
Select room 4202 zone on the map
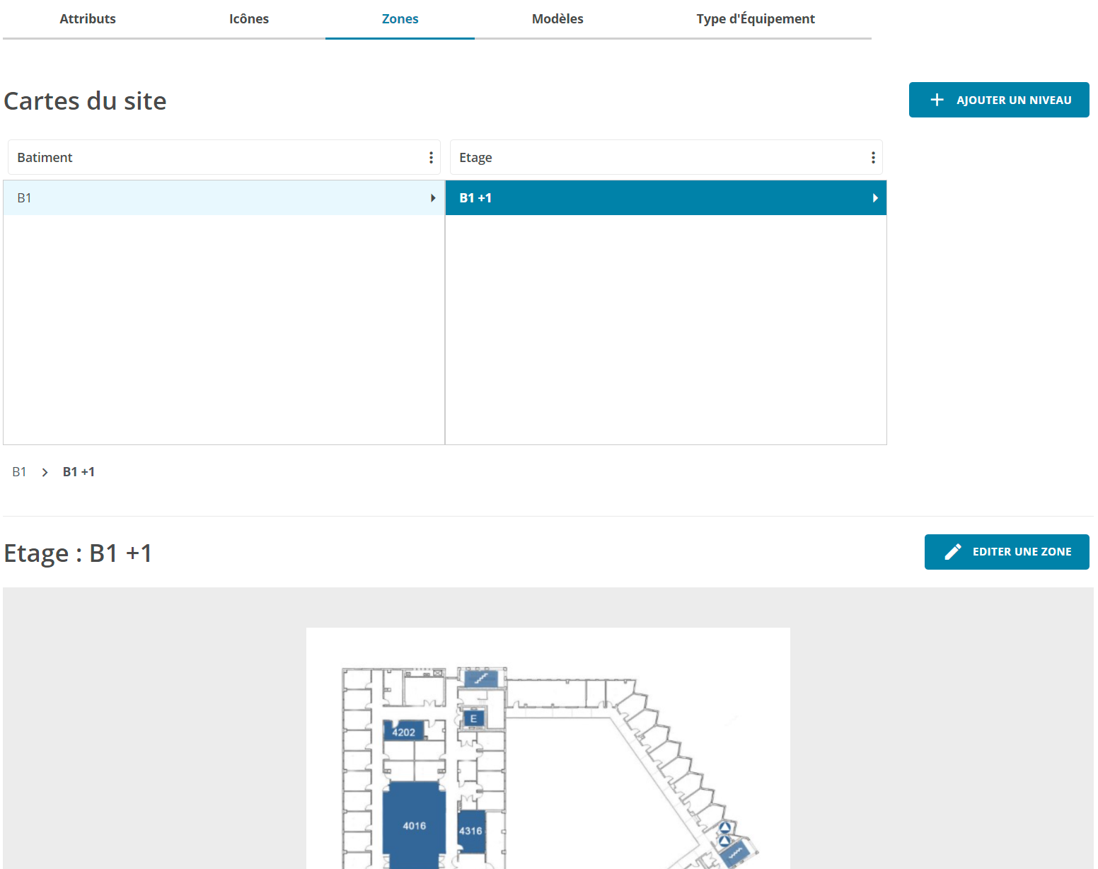[404, 731]
